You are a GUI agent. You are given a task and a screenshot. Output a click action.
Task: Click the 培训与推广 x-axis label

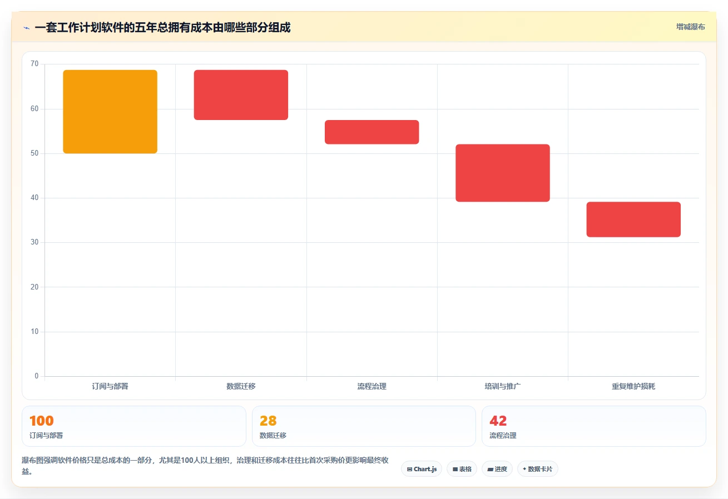click(x=503, y=386)
